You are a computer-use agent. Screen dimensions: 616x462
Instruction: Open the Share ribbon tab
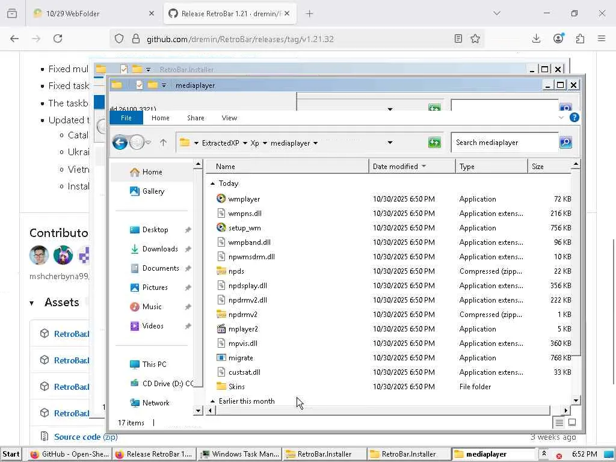(196, 118)
